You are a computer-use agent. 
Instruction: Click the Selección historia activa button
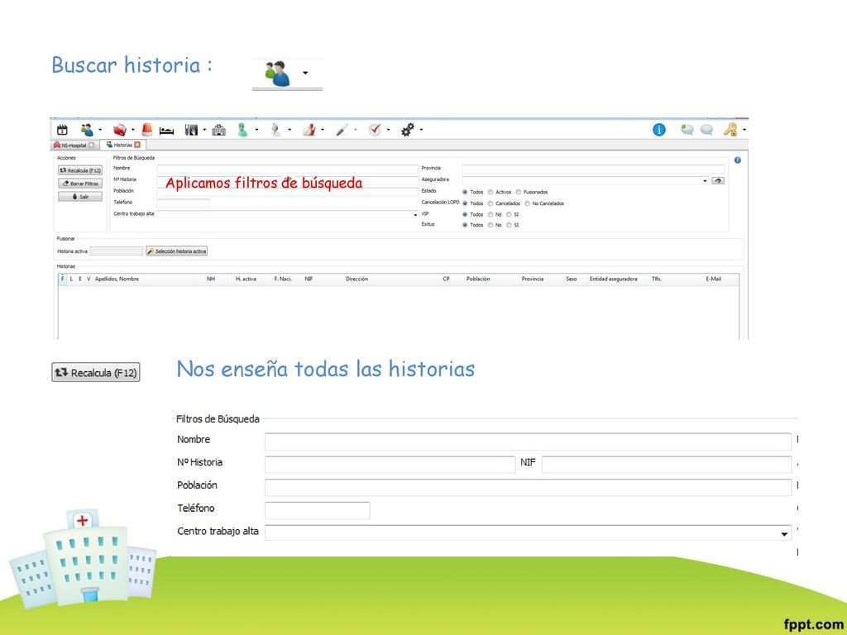click(177, 251)
